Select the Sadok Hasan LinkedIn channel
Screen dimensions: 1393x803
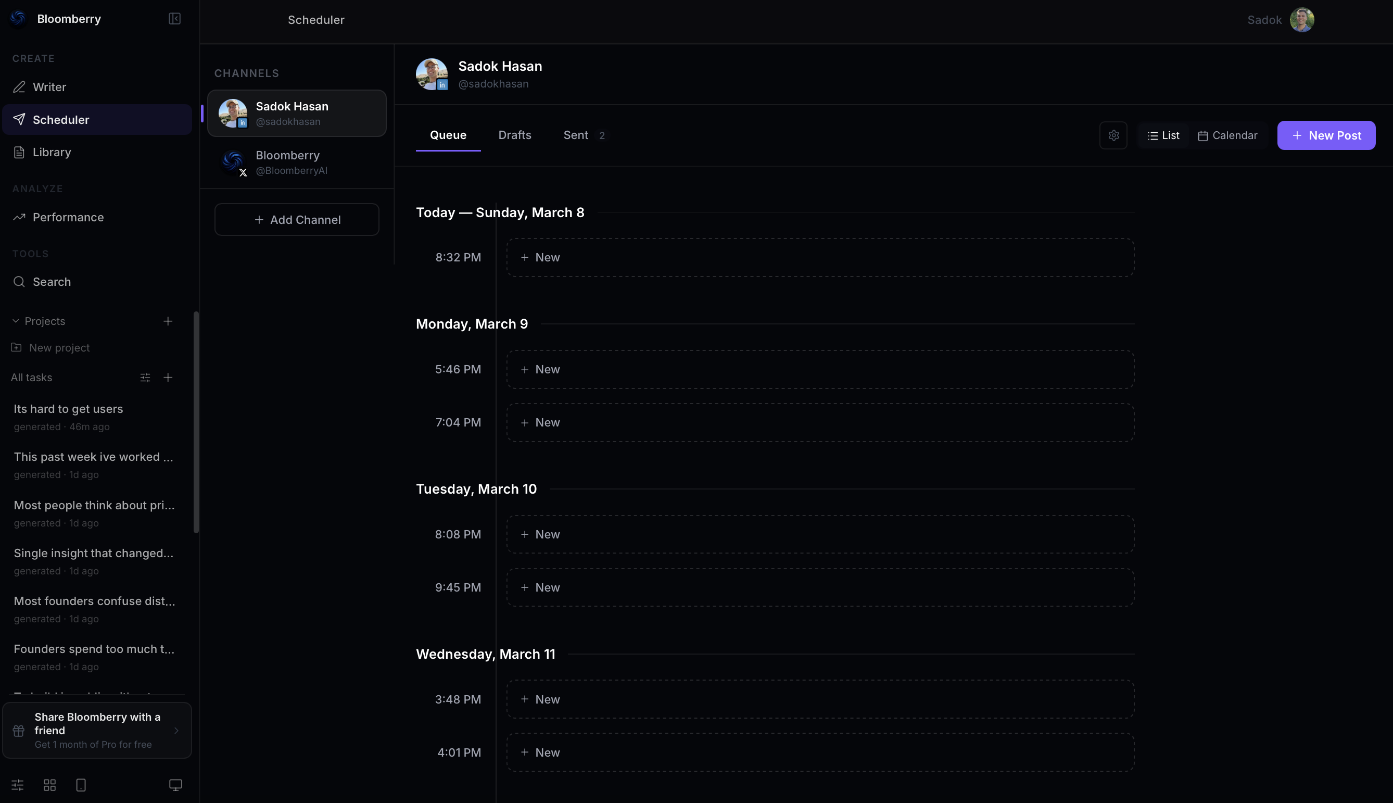click(x=297, y=113)
